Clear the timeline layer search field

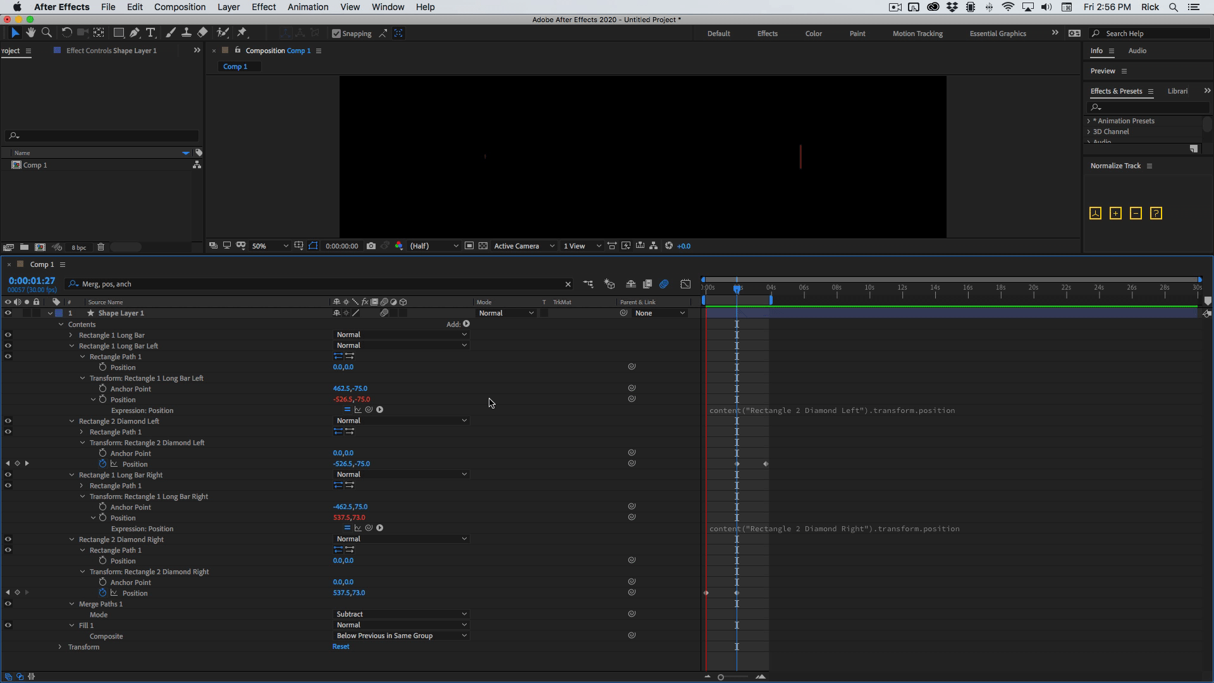pos(568,285)
